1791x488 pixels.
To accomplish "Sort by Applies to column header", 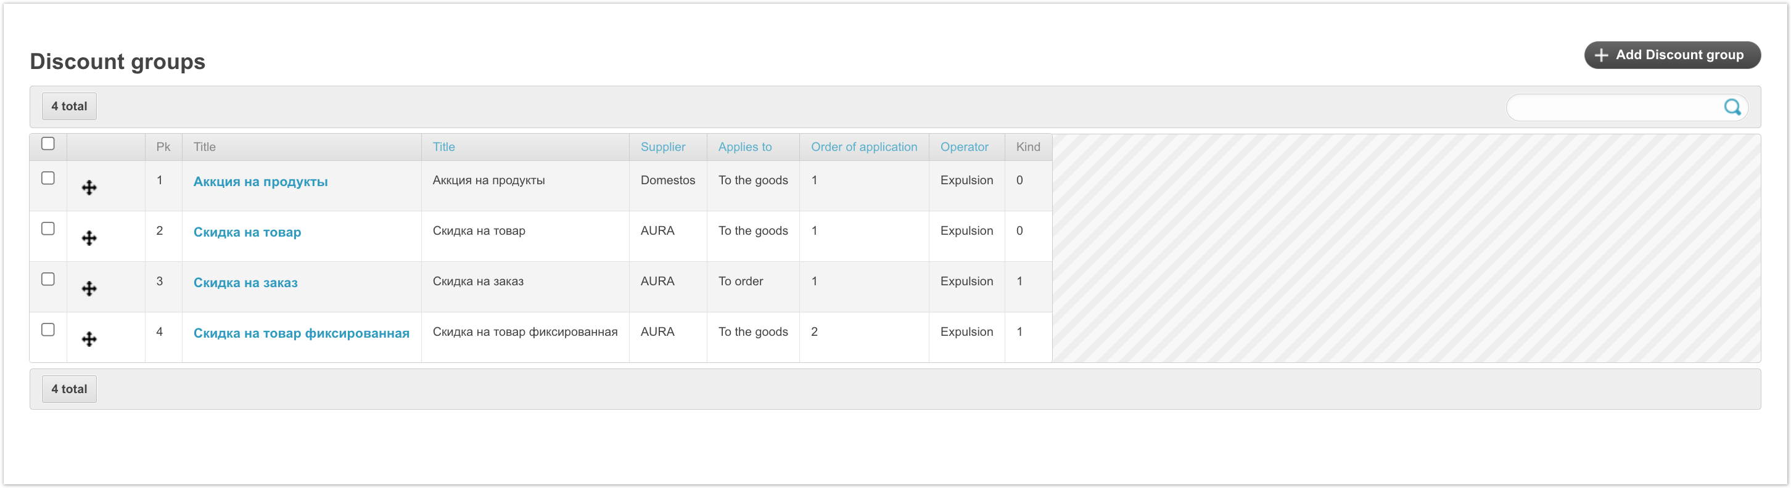I will pos(744,147).
